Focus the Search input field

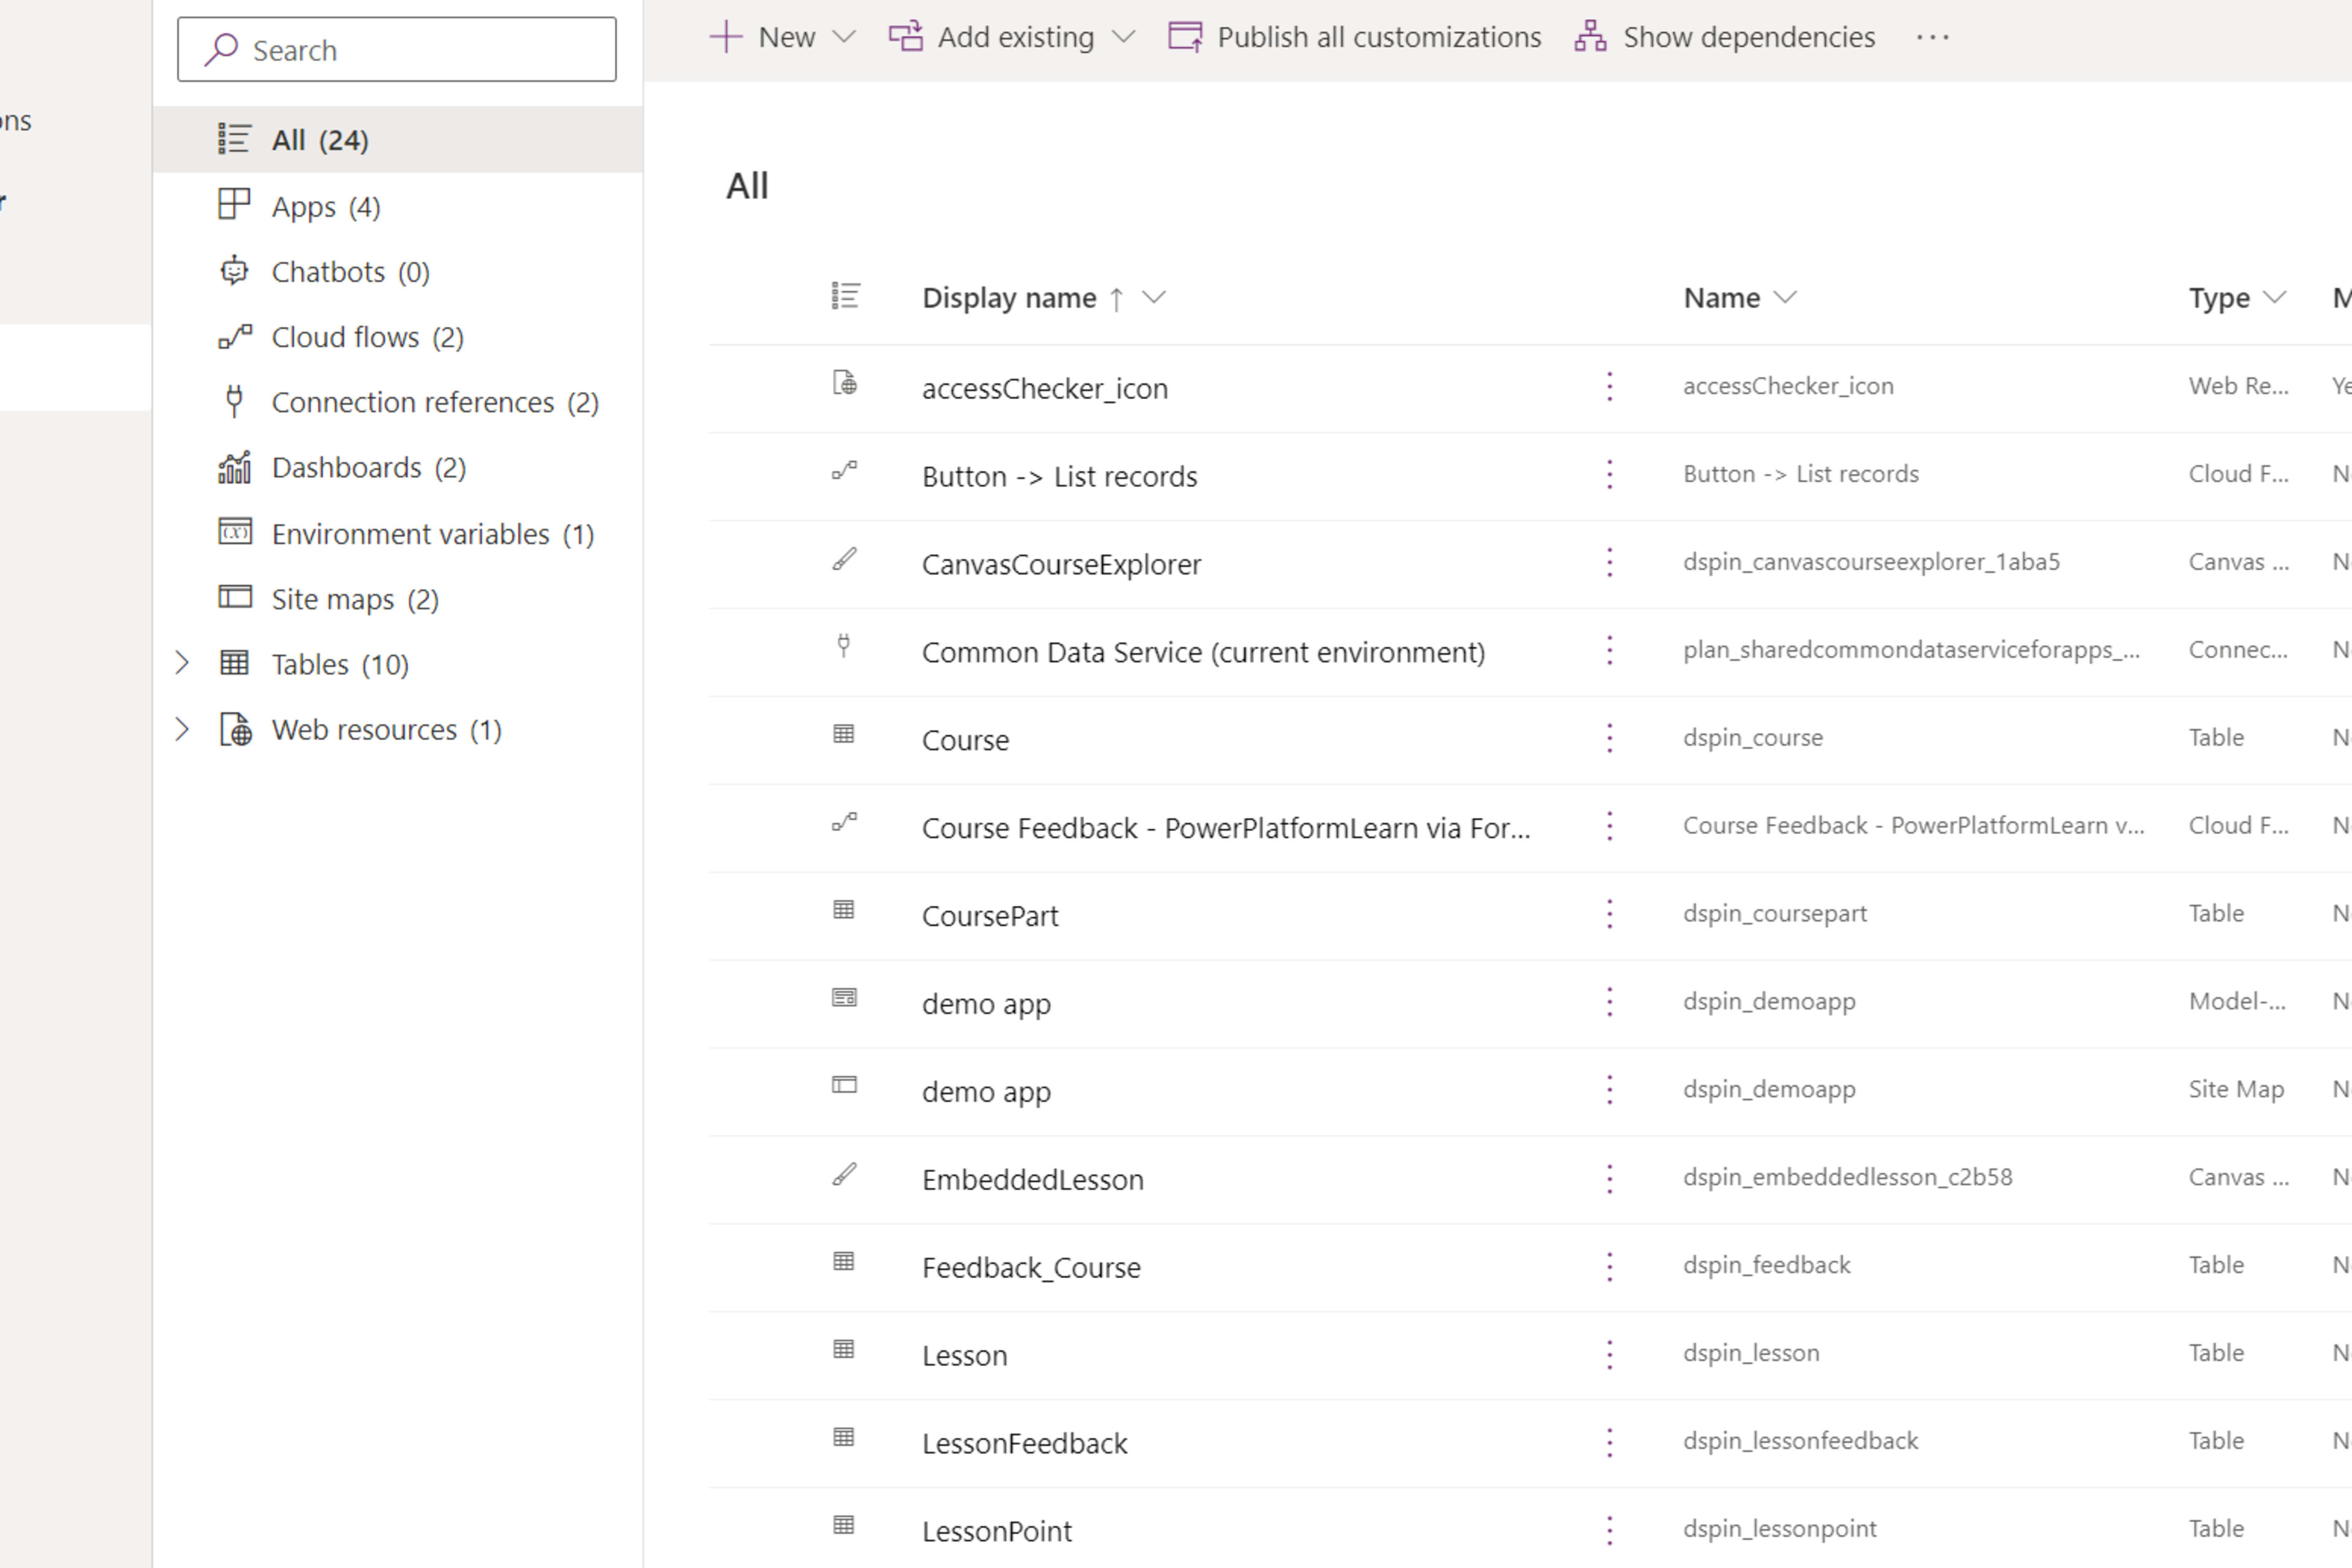click(397, 49)
